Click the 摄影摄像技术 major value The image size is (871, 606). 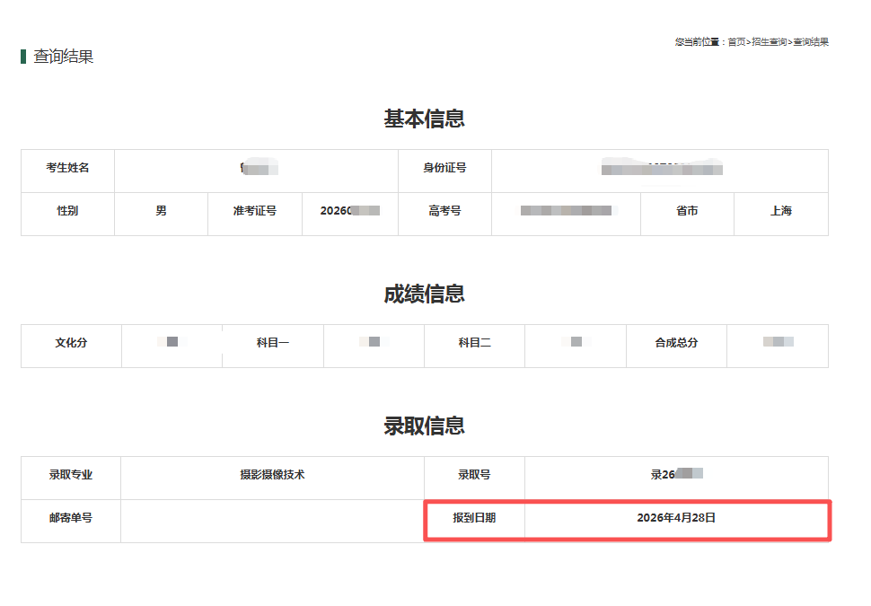[272, 475]
